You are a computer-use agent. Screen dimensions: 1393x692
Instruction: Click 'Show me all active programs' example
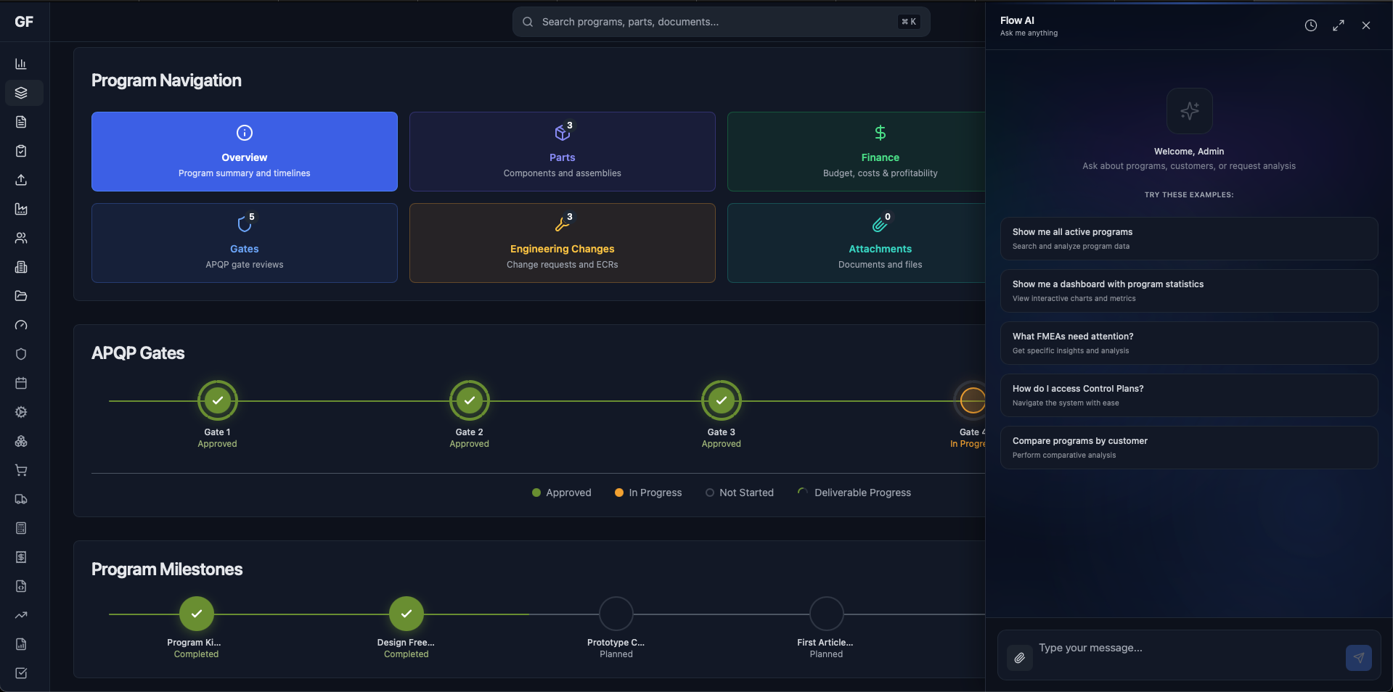[x=1188, y=239]
